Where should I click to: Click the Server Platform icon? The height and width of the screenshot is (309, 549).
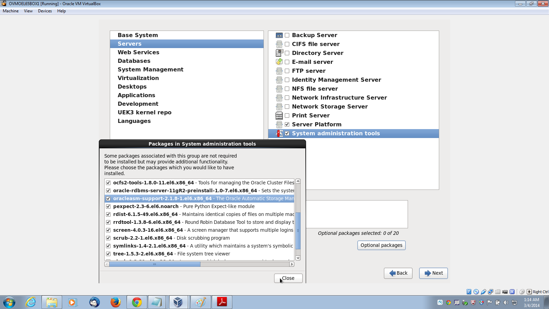[279, 124]
